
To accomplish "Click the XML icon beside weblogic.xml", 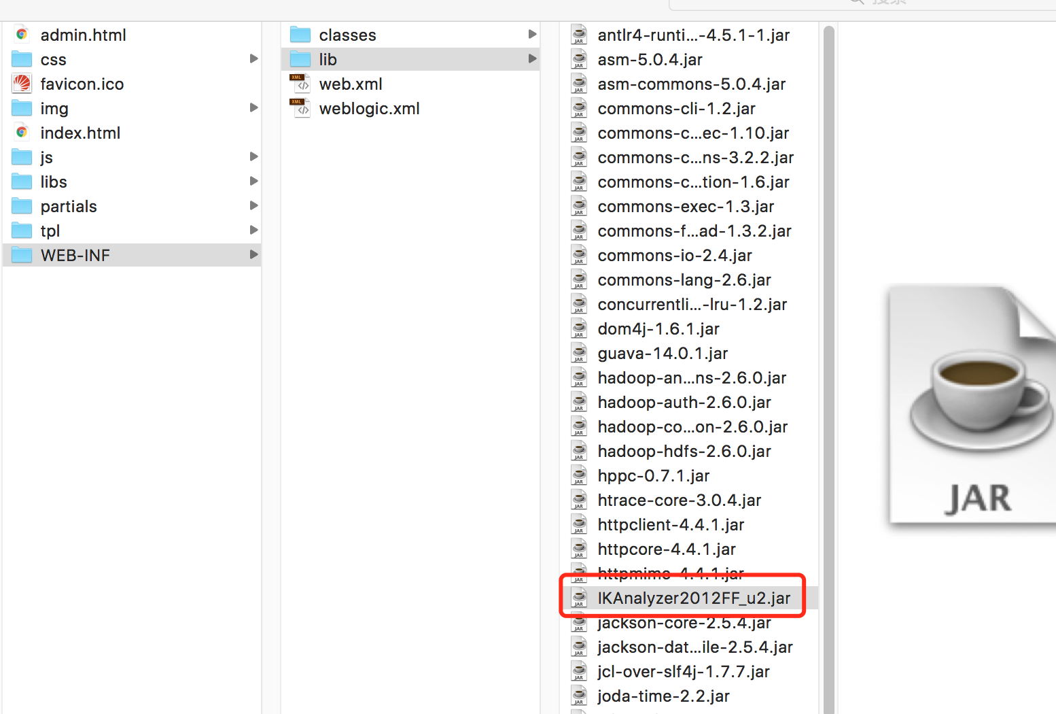I will [x=300, y=108].
